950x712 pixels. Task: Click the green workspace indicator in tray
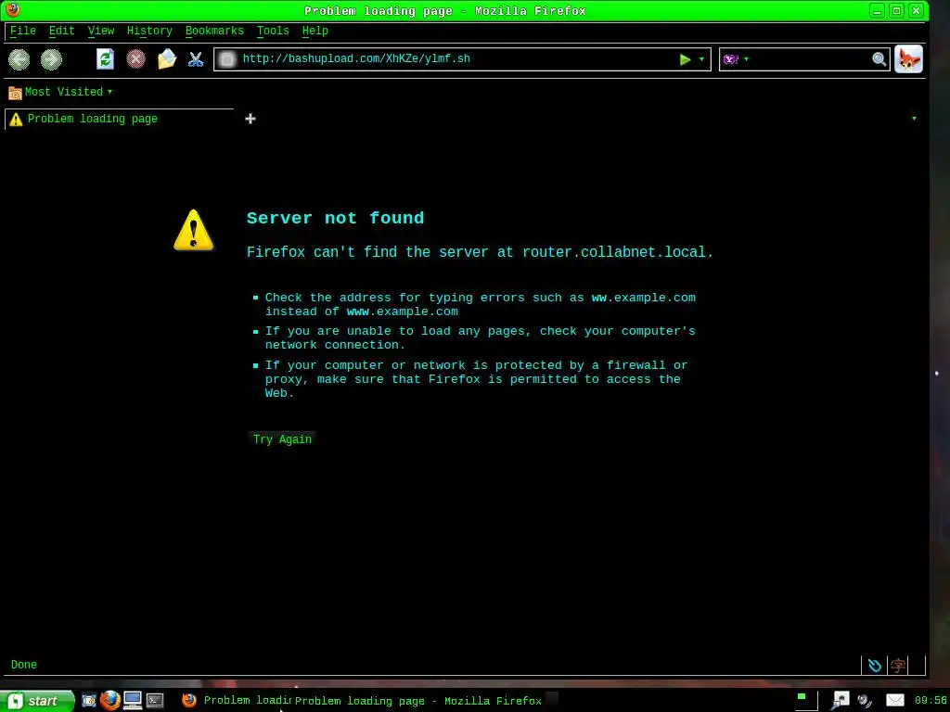(802, 697)
